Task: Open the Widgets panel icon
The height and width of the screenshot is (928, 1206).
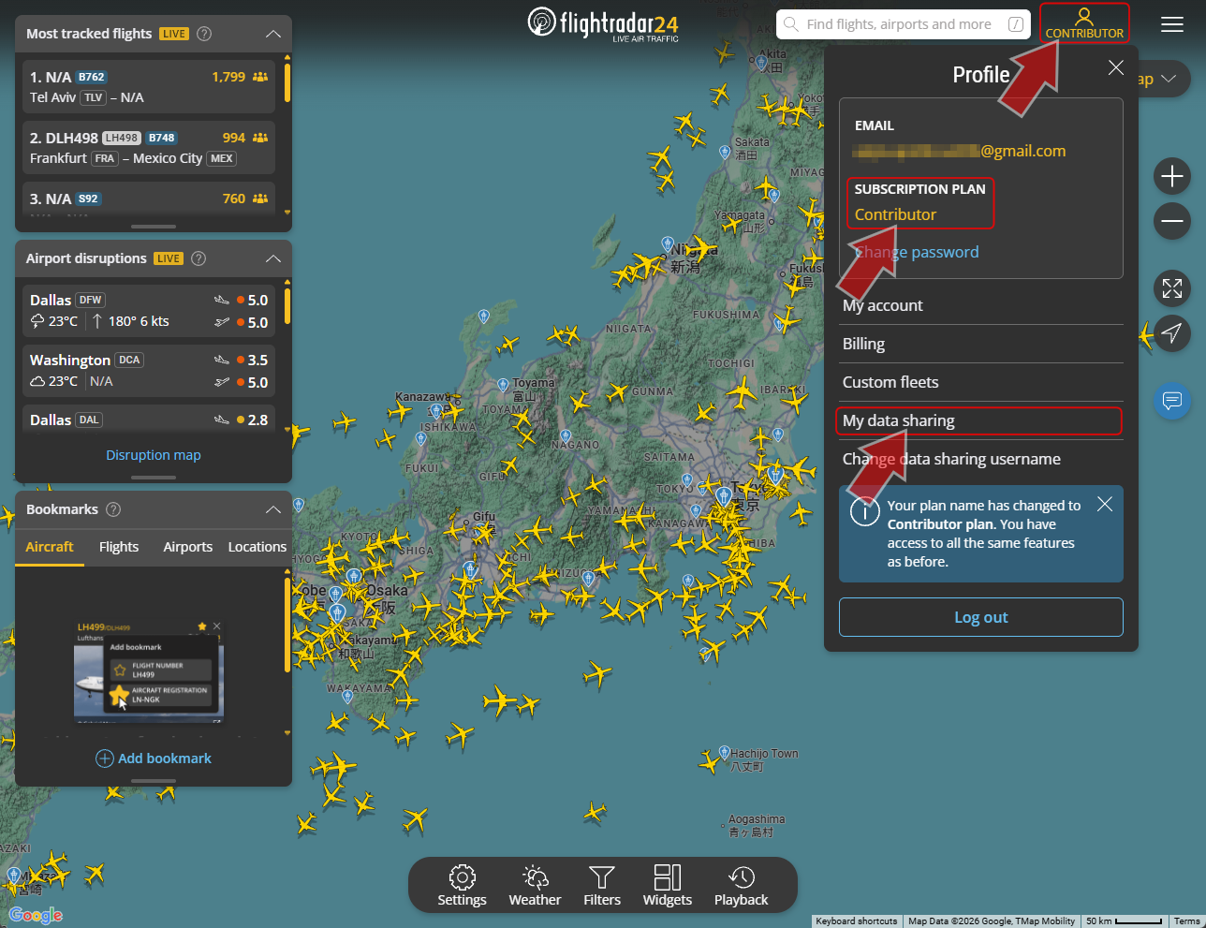Action: 668,886
